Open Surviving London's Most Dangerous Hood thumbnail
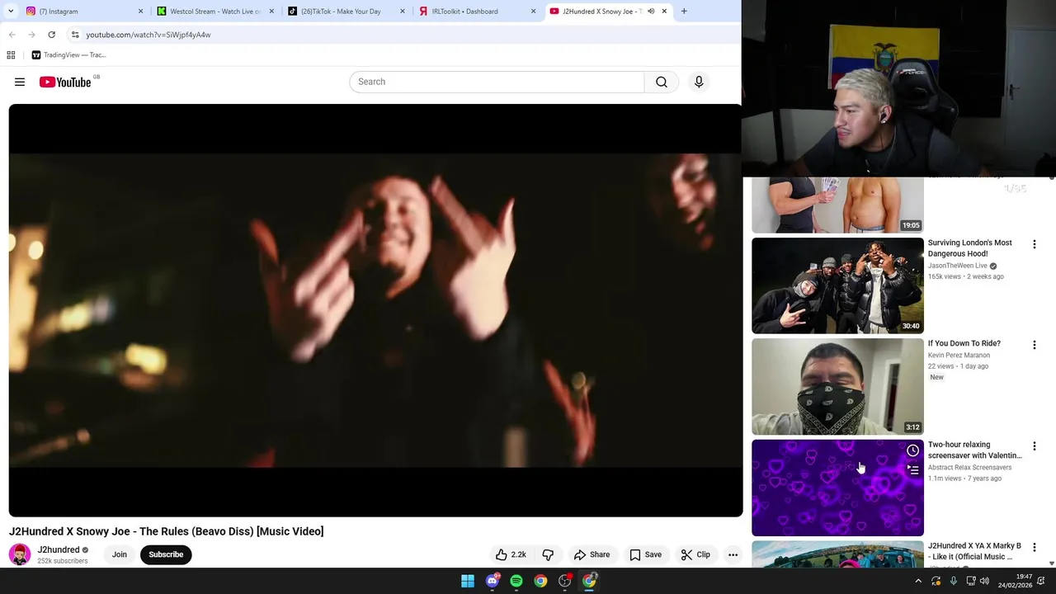This screenshot has height=594, width=1056. 837,285
